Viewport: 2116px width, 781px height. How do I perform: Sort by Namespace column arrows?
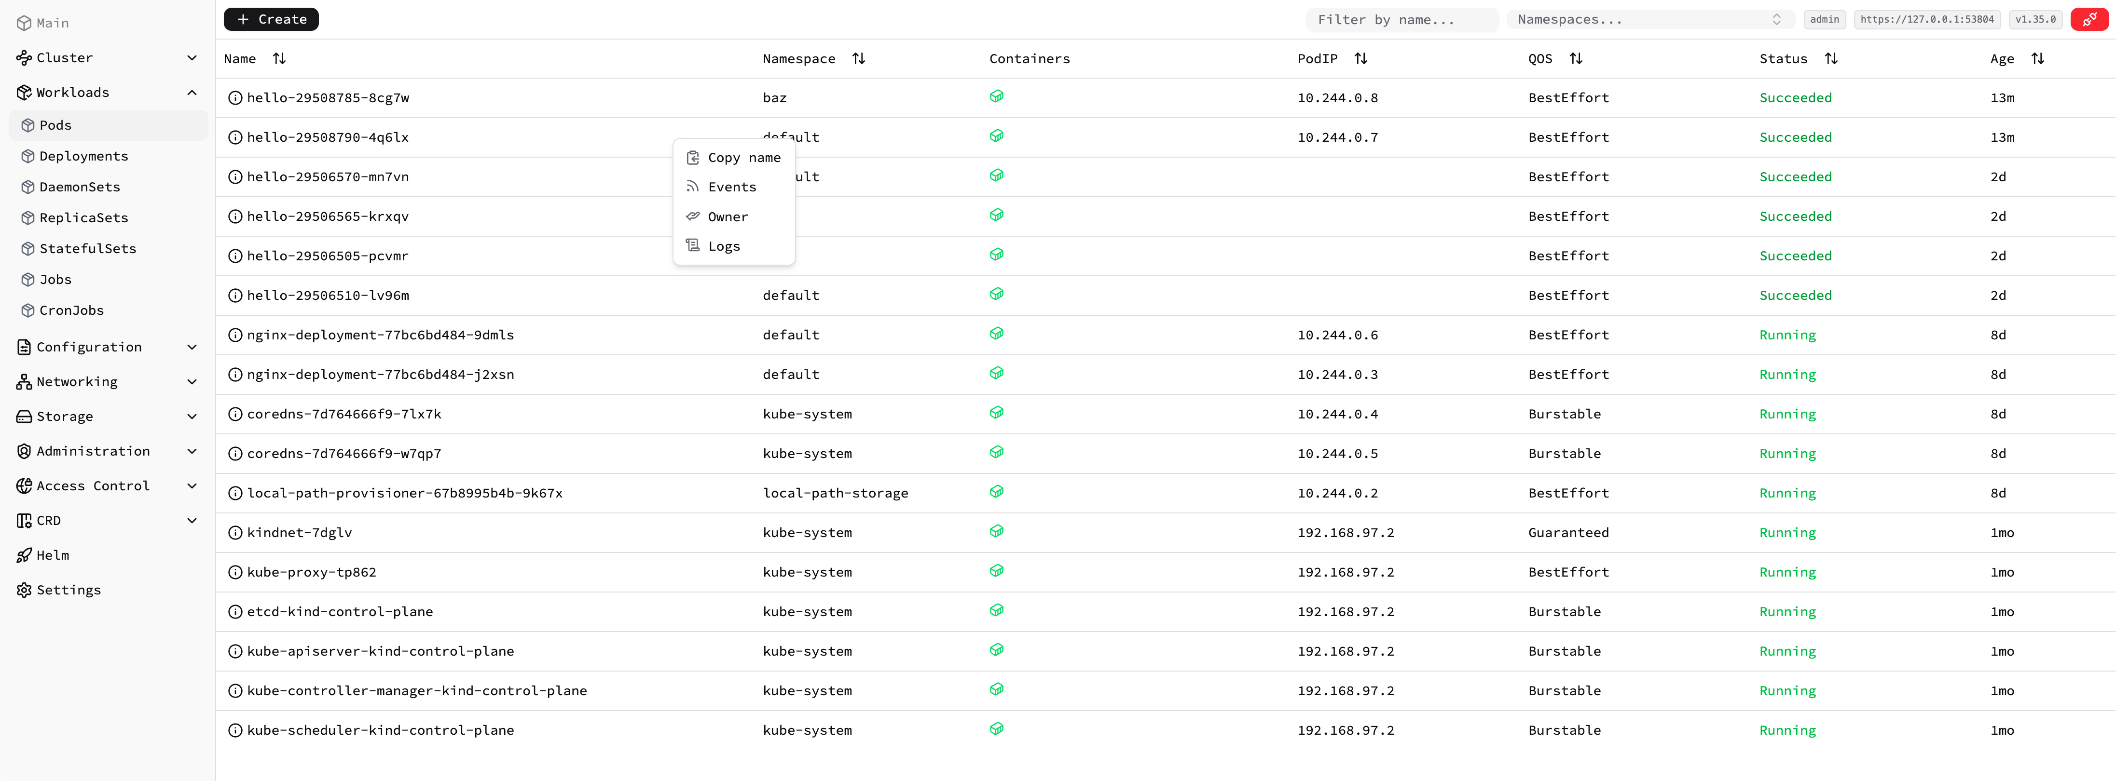pos(858,58)
